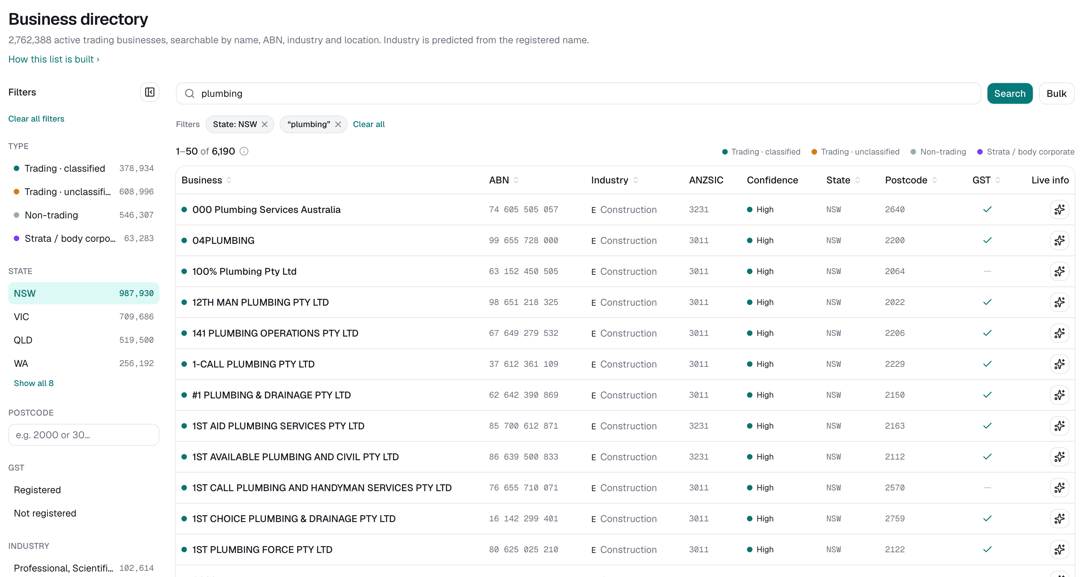This screenshot has width=1083, height=577.
Task: Click Clear all filters in sidebar
Action: [36, 119]
